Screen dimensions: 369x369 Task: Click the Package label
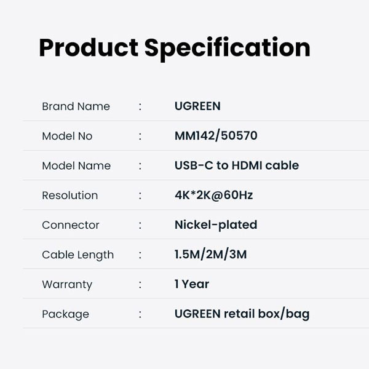[65, 314]
